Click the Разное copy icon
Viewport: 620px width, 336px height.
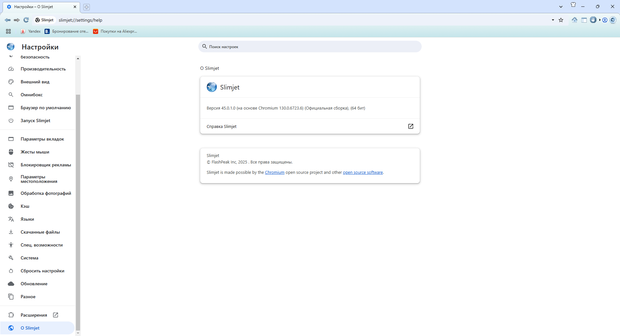(11, 297)
